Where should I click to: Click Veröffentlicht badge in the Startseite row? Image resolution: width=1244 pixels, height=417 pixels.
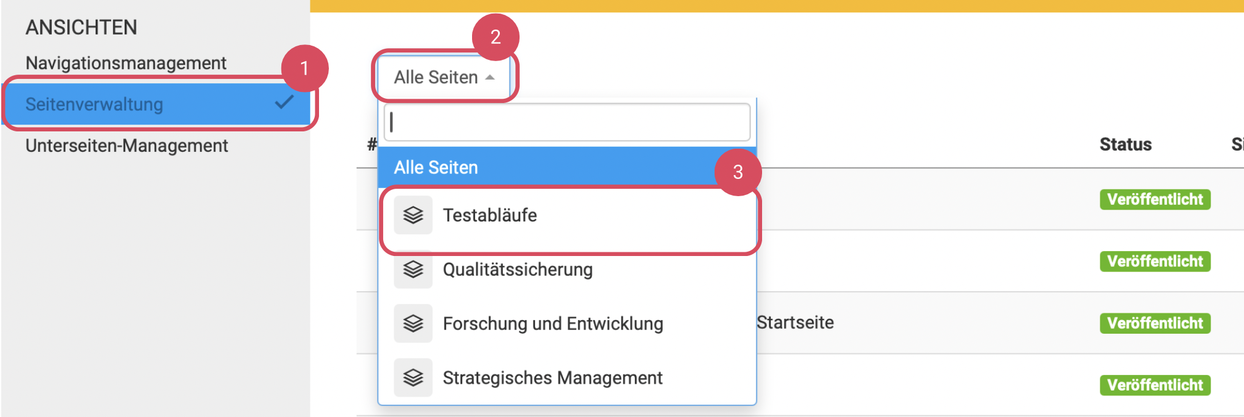tap(1155, 323)
